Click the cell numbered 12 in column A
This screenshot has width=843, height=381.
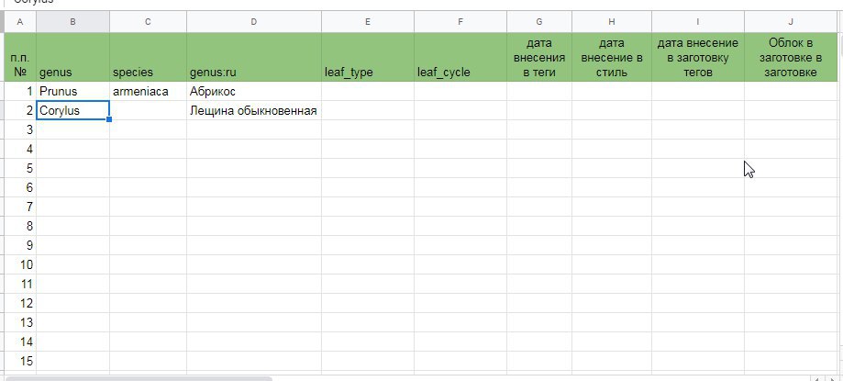(x=20, y=304)
